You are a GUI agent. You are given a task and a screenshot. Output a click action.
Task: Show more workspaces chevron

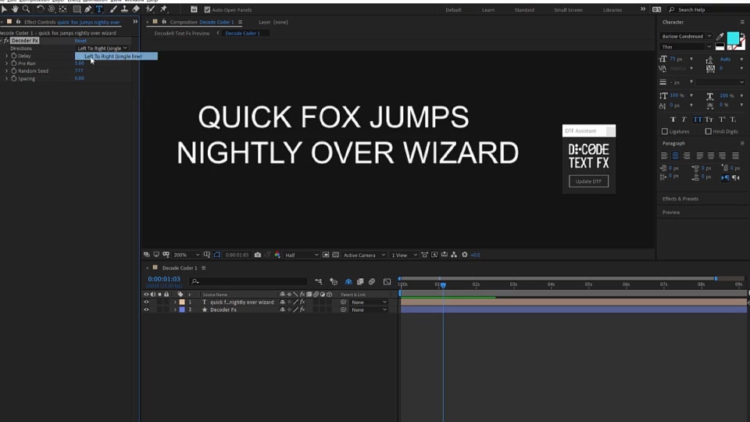(643, 9)
